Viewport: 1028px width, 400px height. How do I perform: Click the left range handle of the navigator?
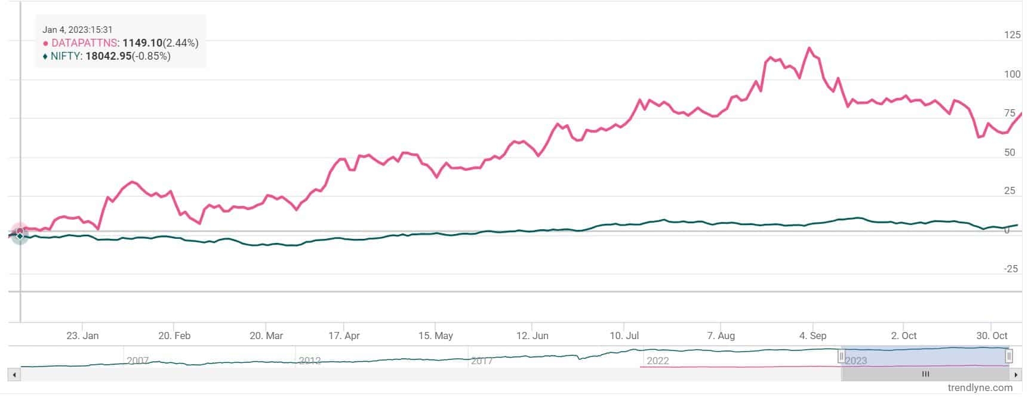(x=841, y=357)
